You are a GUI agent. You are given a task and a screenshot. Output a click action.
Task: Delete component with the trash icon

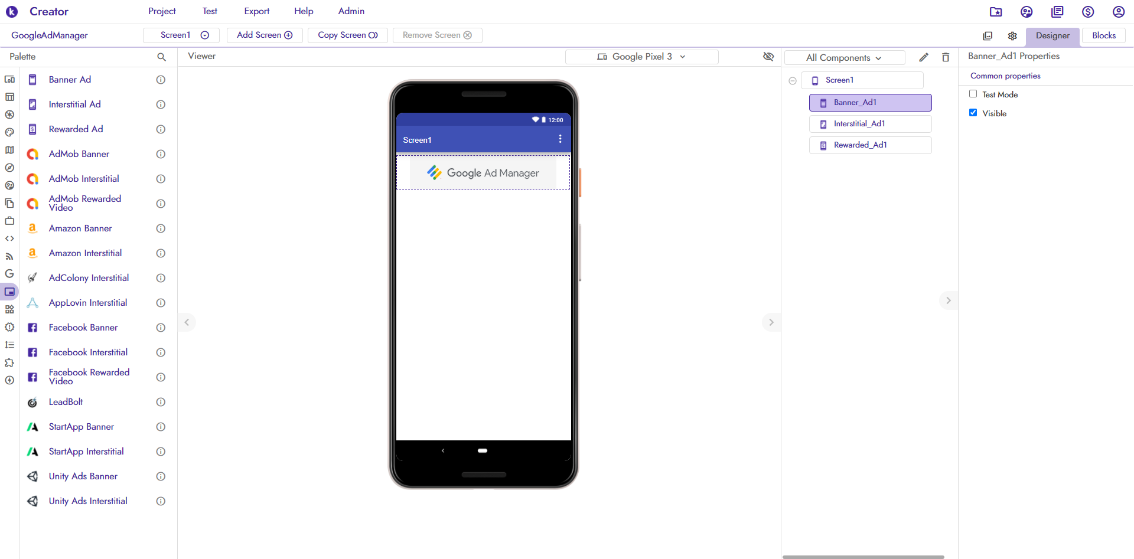click(946, 57)
